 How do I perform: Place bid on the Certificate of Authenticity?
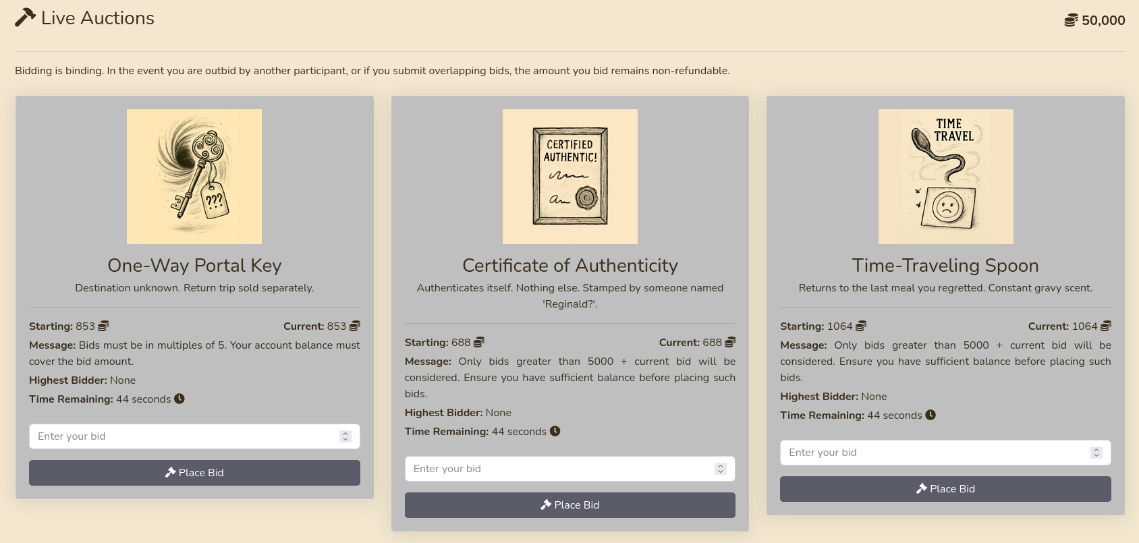pos(569,505)
